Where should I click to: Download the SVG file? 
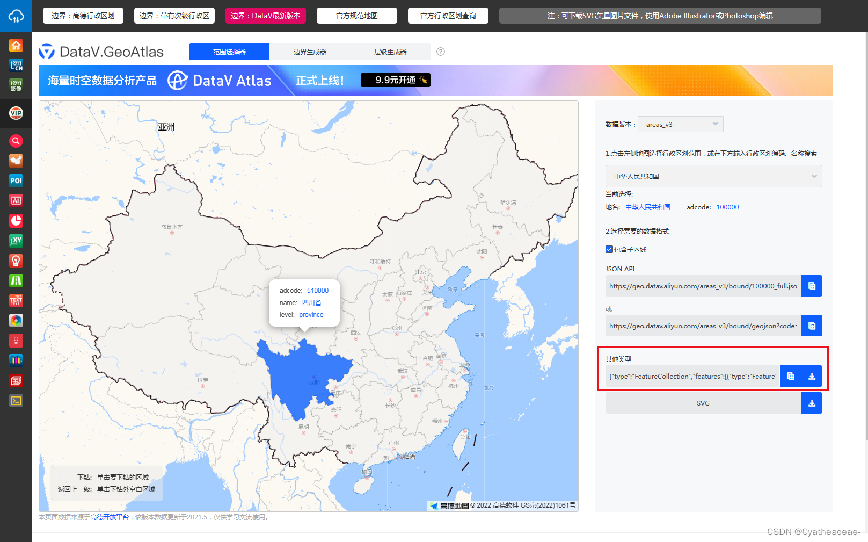click(x=812, y=403)
